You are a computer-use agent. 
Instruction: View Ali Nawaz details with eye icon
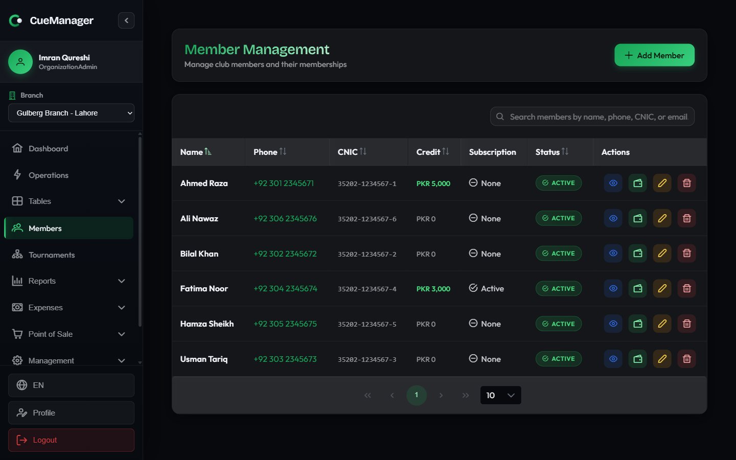pos(613,218)
